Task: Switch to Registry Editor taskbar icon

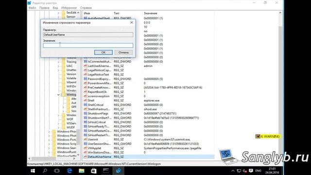Action: tap(118, 171)
